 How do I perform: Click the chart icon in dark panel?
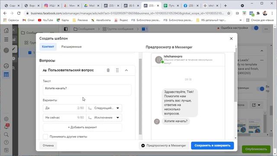coord(14,39)
